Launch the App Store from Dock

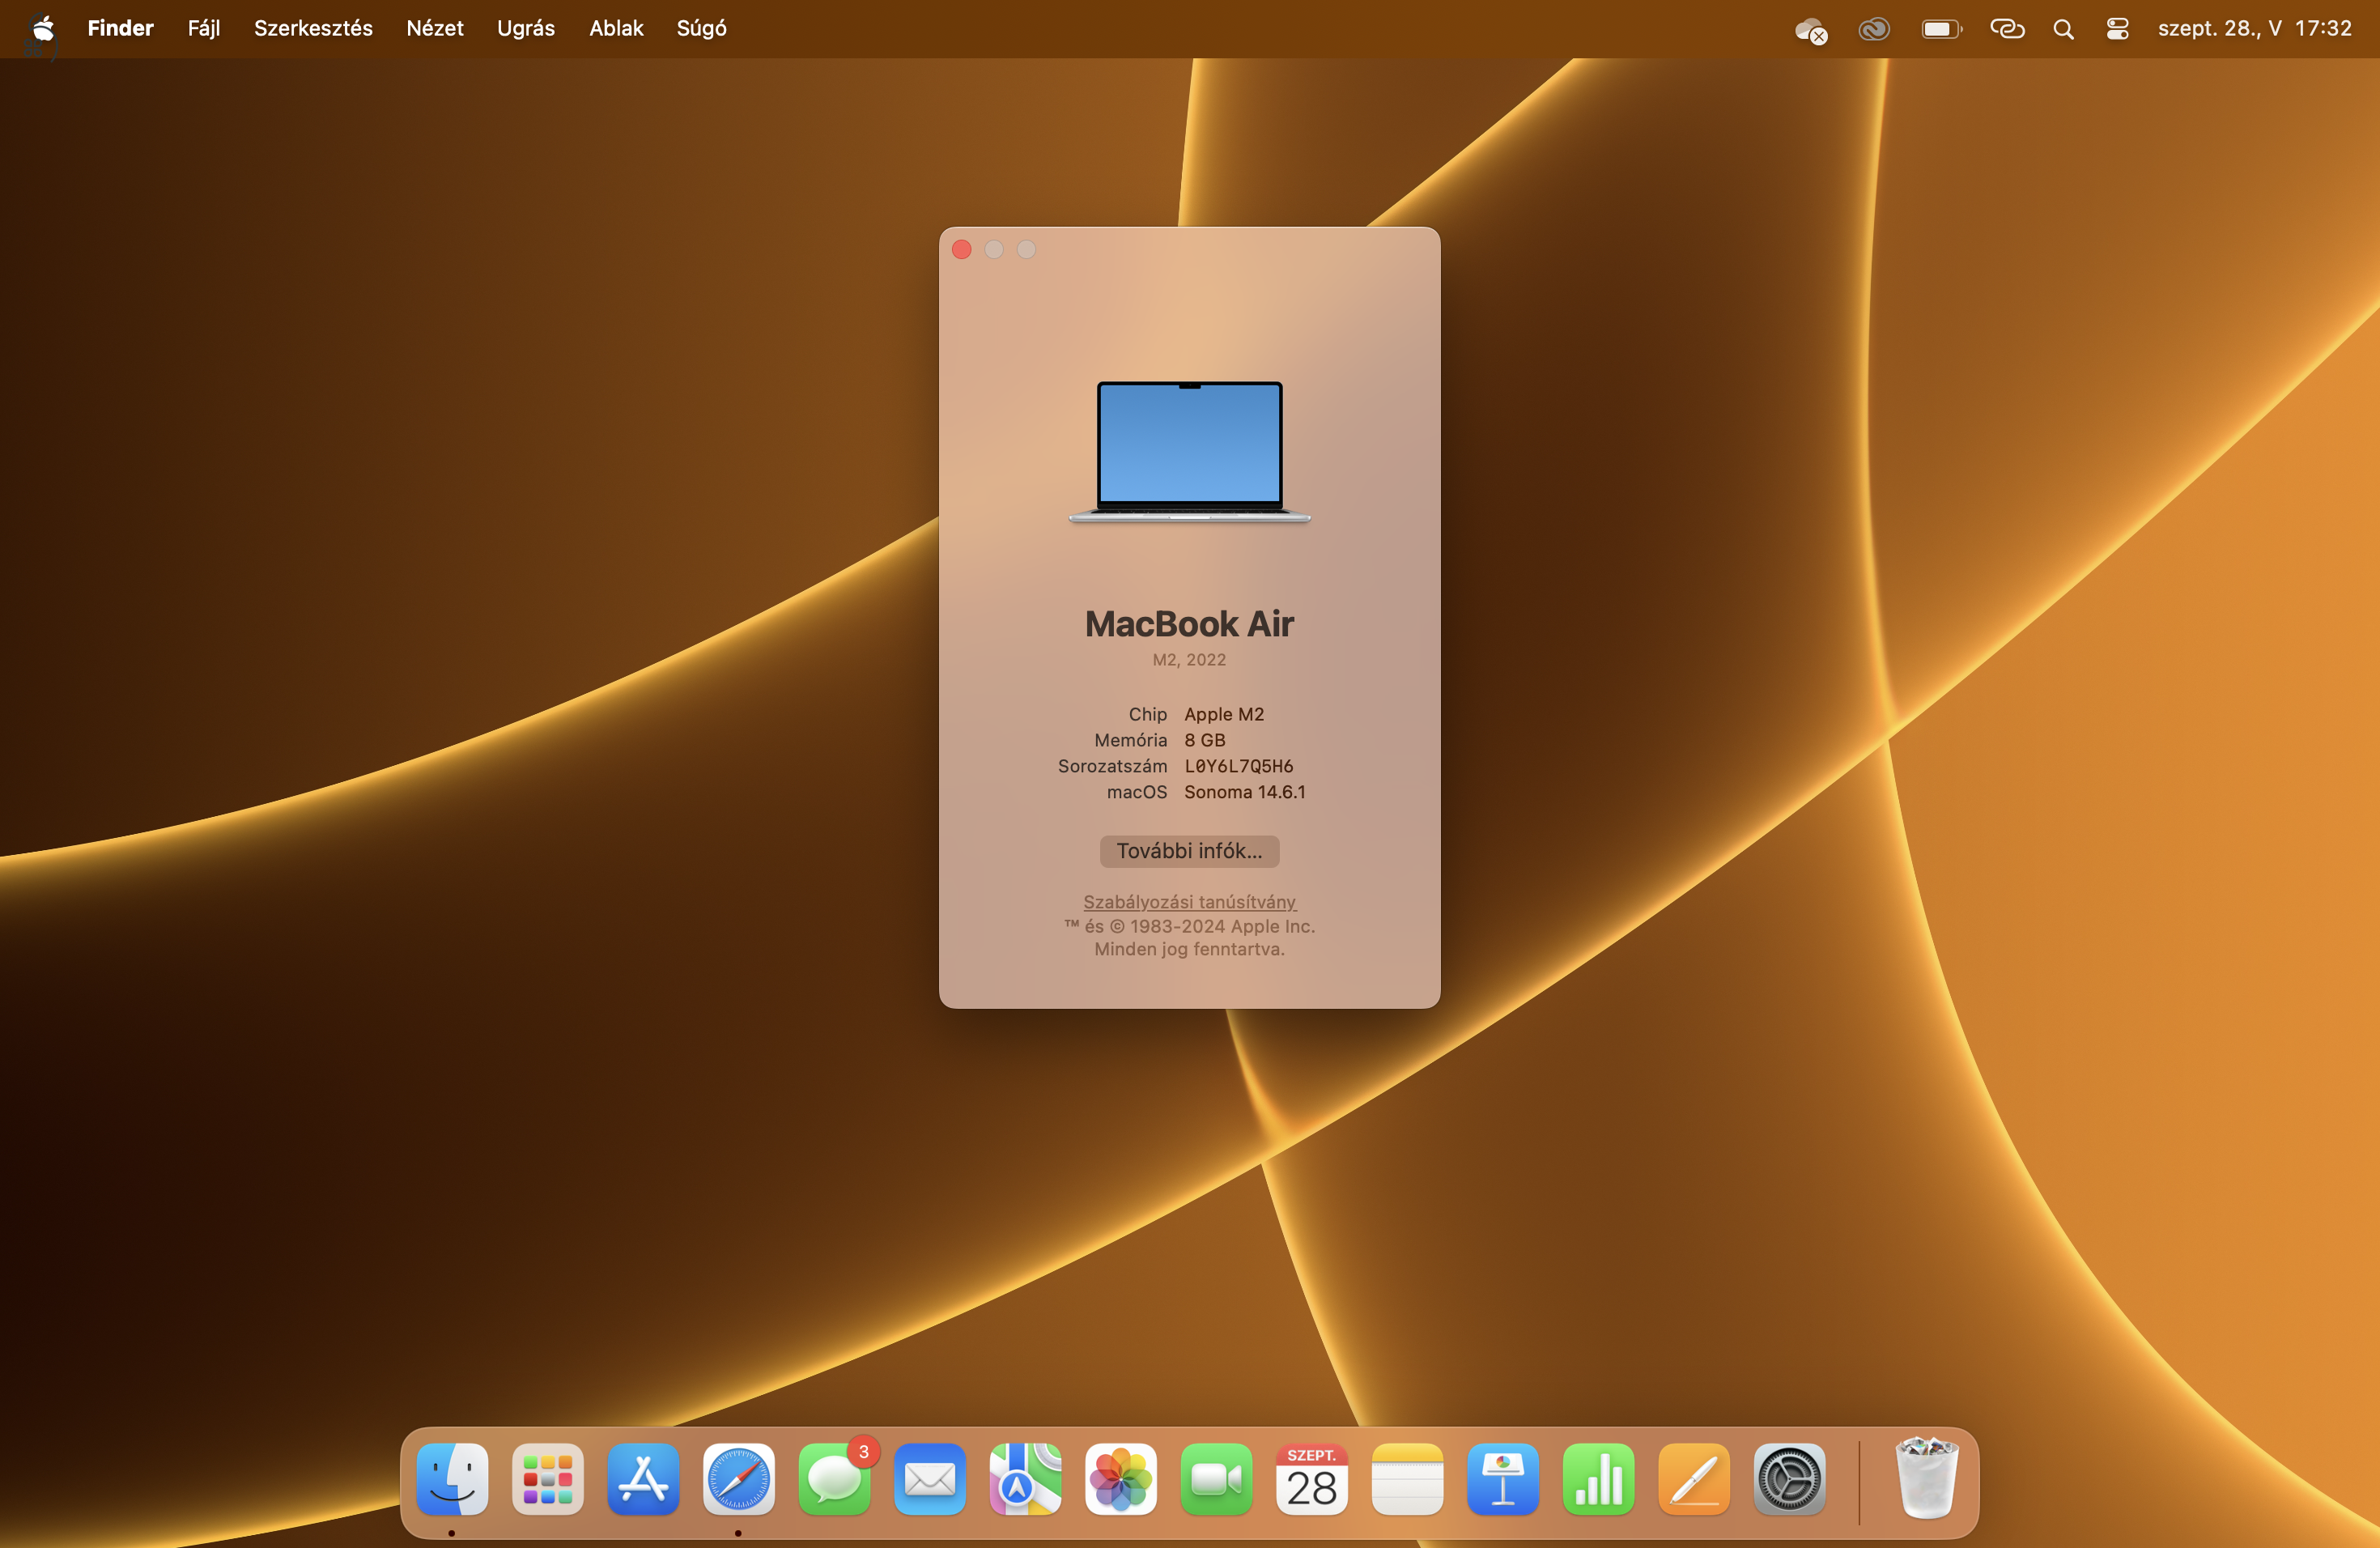point(643,1479)
